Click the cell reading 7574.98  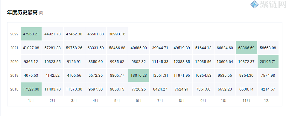268,75
